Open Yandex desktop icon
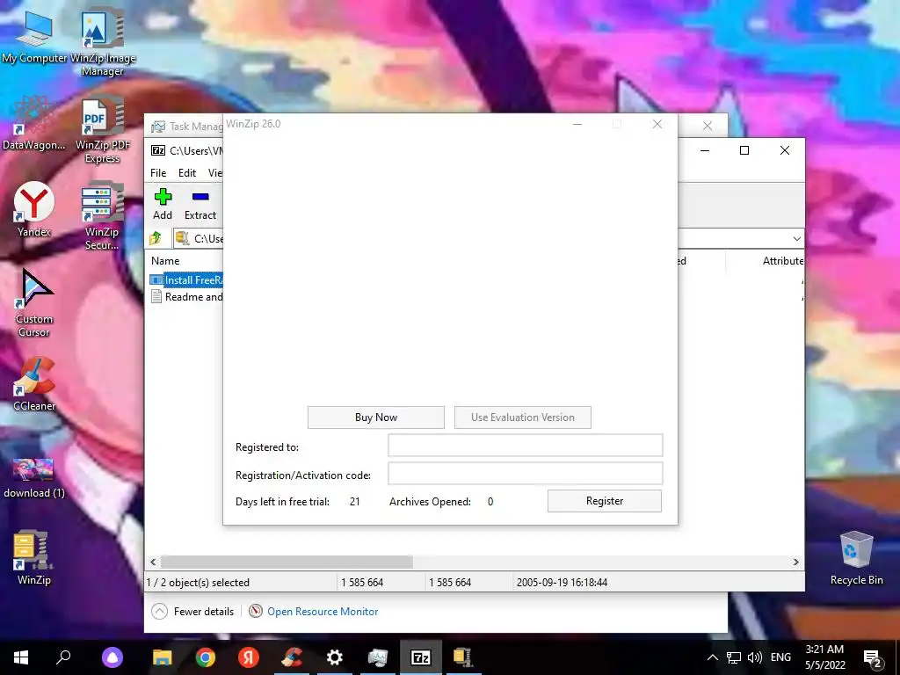The image size is (900, 675). (34, 209)
